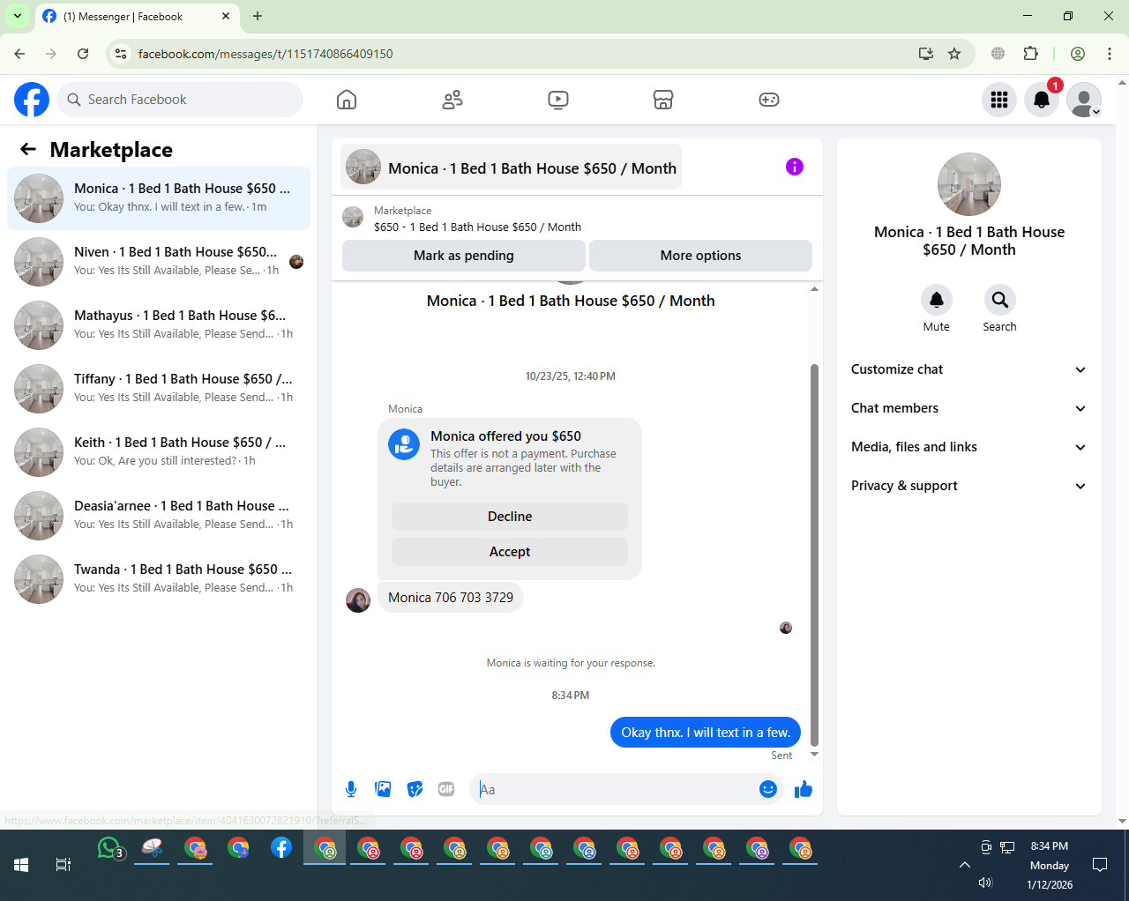Open taskbar volume speaker icon

[985, 882]
